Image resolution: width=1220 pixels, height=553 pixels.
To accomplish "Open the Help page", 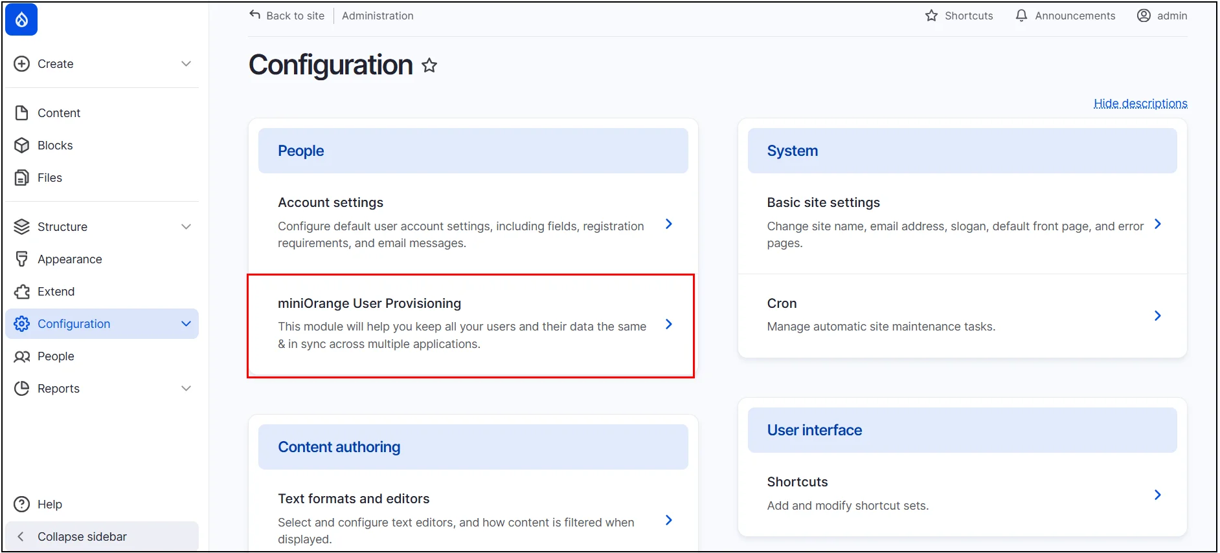I will (49, 504).
